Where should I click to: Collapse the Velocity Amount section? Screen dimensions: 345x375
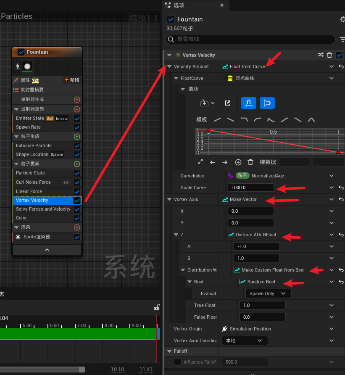click(169, 66)
